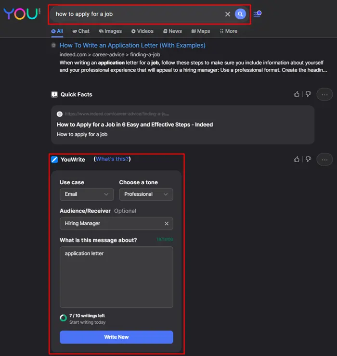Like the YouWrite app
This screenshot has height=356, width=337.
coord(297,159)
